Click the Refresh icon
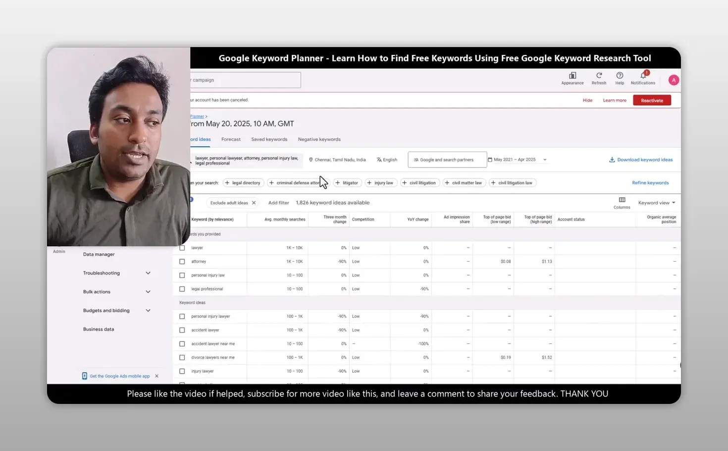728x451 pixels. [599, 75]
